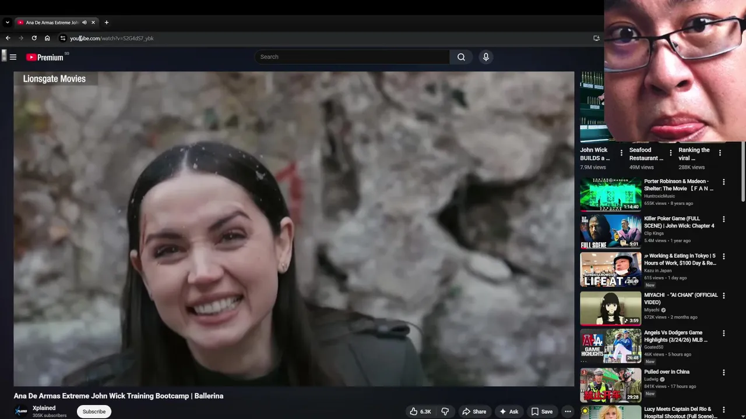Go back in browser history
This screenshot has height=419, width=746.
pyautogui.click(x=8, y=38)
